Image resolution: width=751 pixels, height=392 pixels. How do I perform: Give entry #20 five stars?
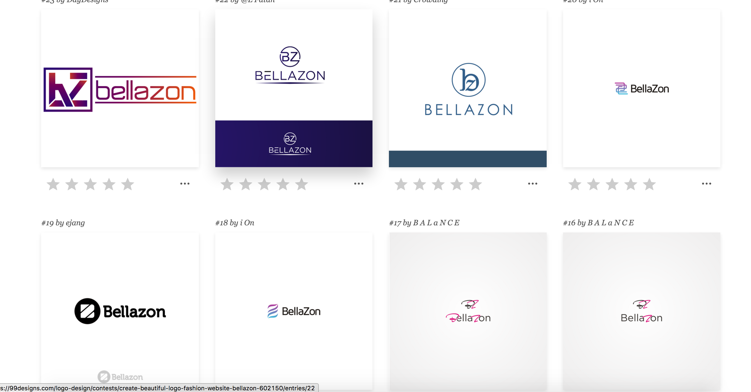pyautogui.click(x=650, y=184)
